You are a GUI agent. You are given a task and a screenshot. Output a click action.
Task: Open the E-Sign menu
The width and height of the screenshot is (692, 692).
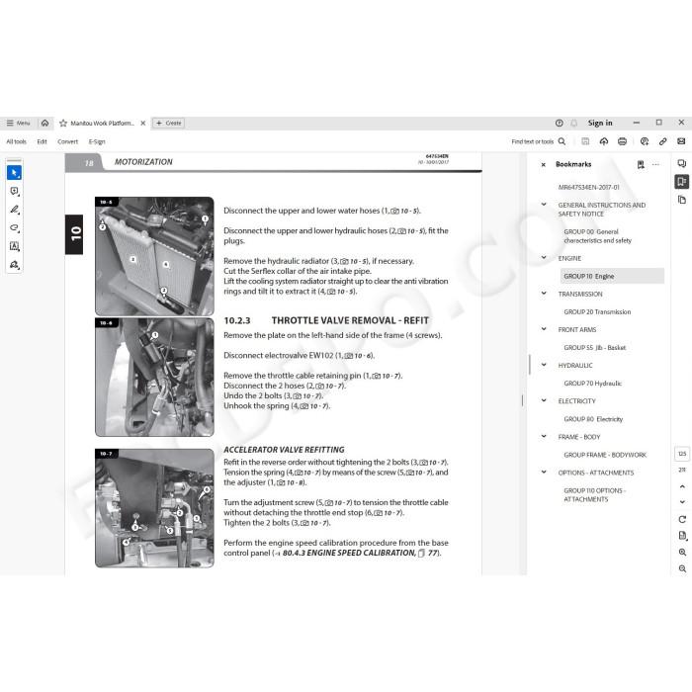(x=97, y=141)
